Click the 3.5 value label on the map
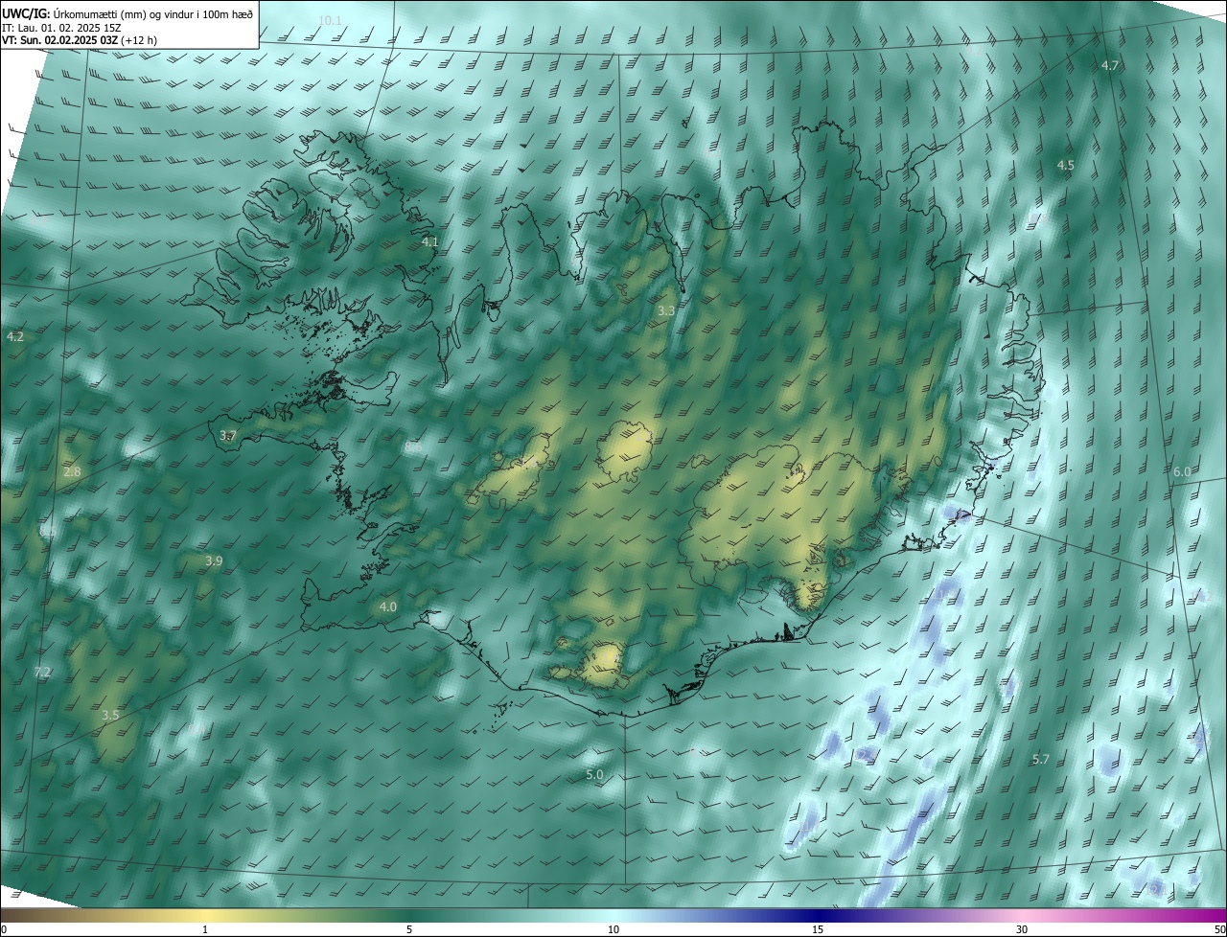The width and height of the screenshot is (1227, 937). tap(110, 715)
